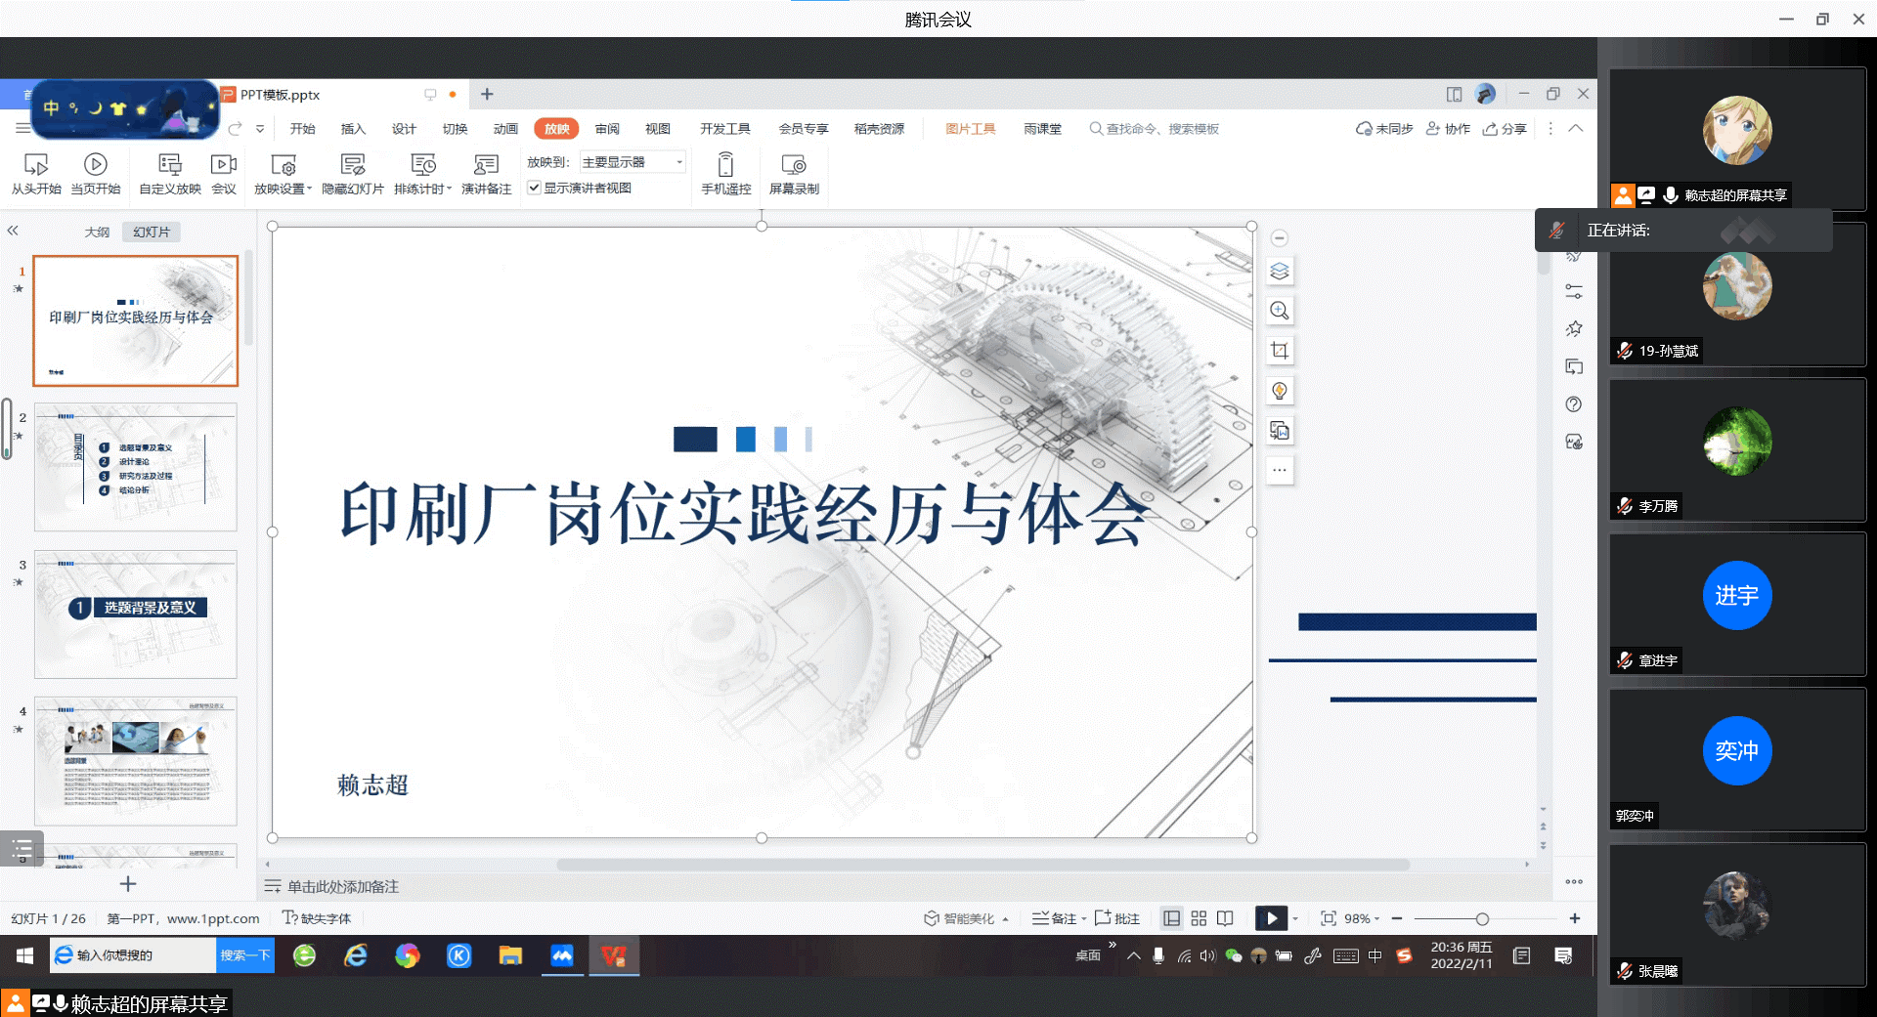Image resolution: width=1877 pixels, height=1017 pixels.
Task: Expand slideshow play options arrow in status bar
Action: tap(1295, 918)
